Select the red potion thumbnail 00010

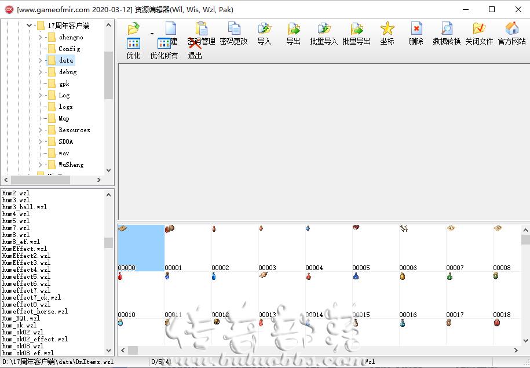coord(141,295)
